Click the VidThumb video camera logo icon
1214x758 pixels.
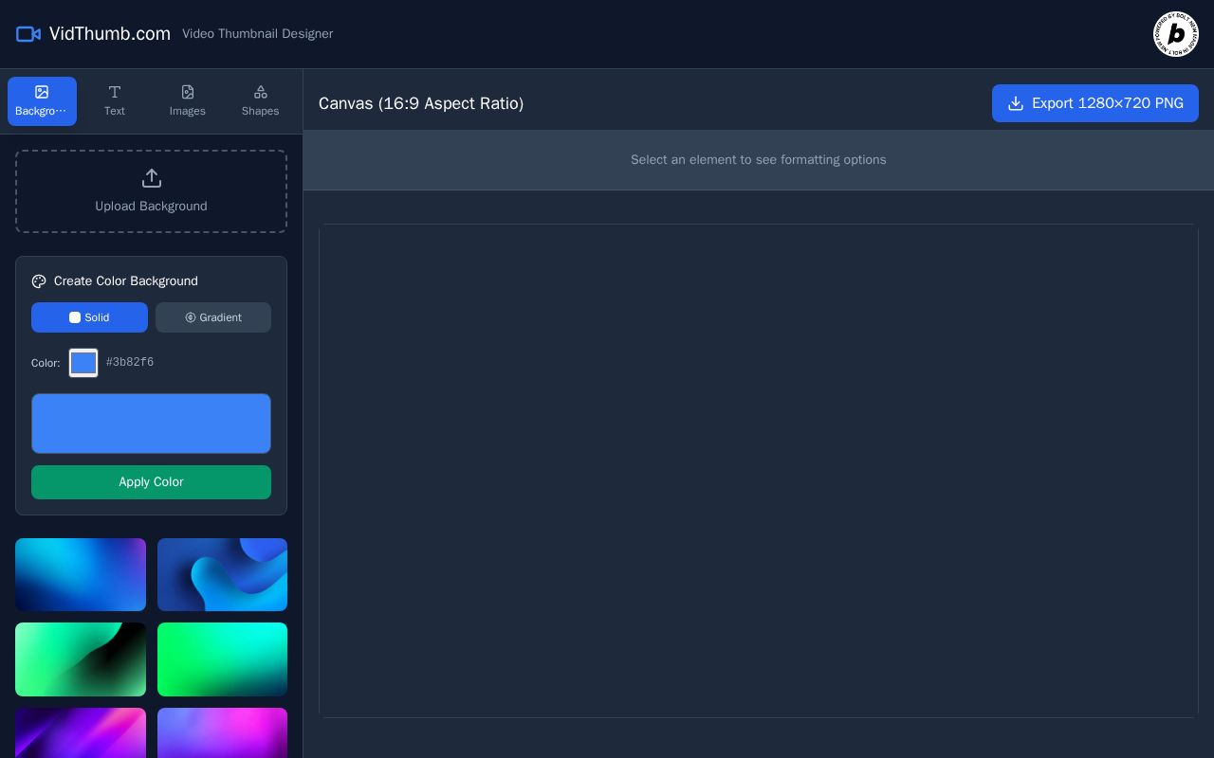coord(28,34)
